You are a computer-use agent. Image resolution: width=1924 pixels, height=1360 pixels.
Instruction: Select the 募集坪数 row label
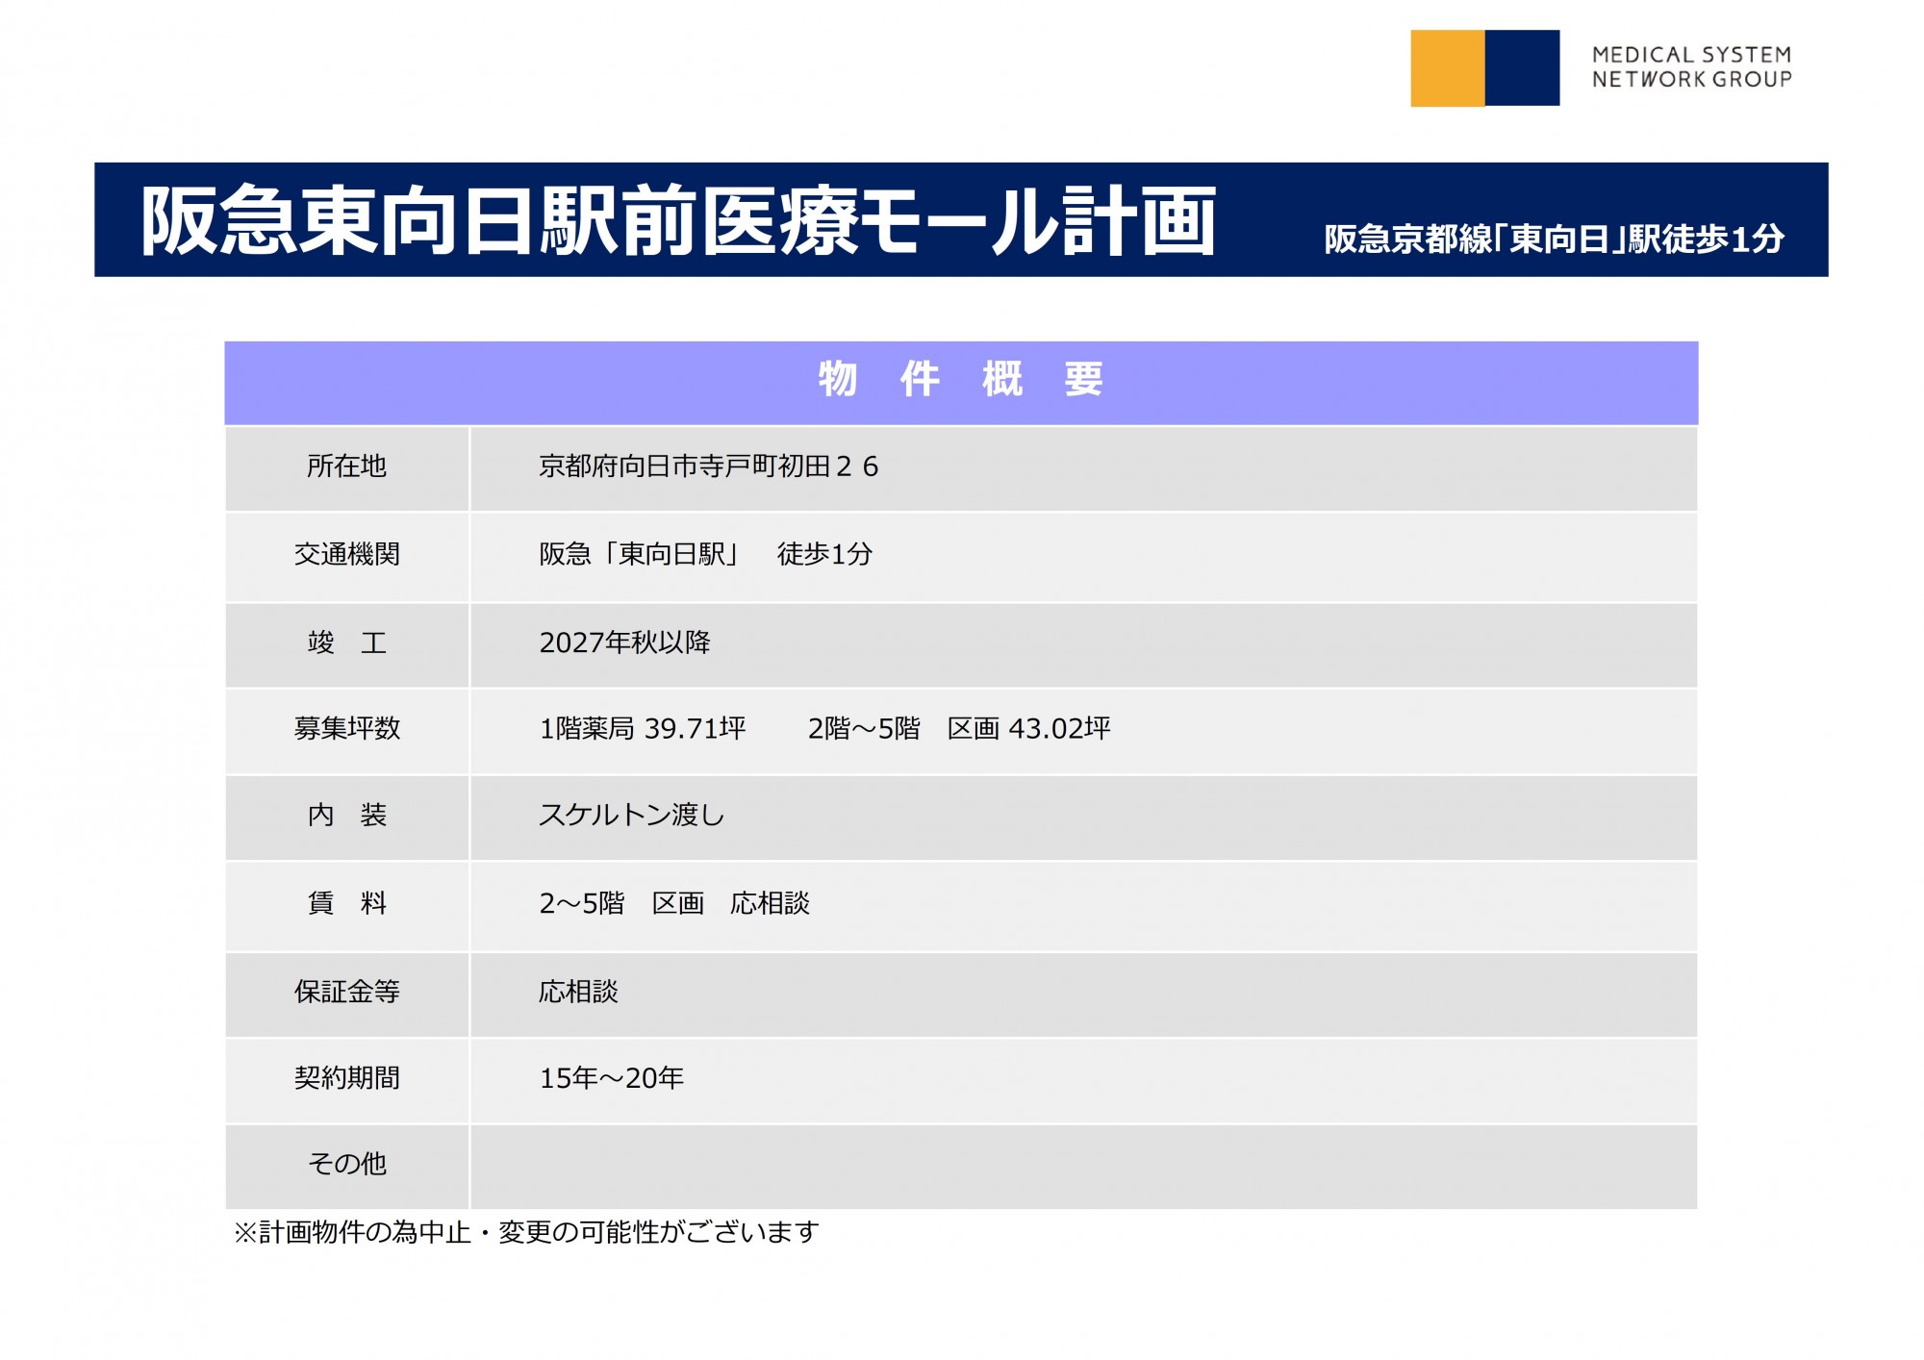click(346, 728)
